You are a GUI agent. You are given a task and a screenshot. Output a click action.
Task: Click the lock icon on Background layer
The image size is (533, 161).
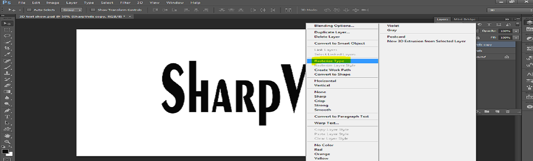[x=507, y=57]
